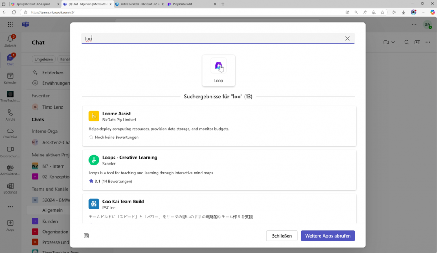Viewport: 437px width, 253px height.
Task: Click the Teams logo icon
Action: [x=25, y=25]
